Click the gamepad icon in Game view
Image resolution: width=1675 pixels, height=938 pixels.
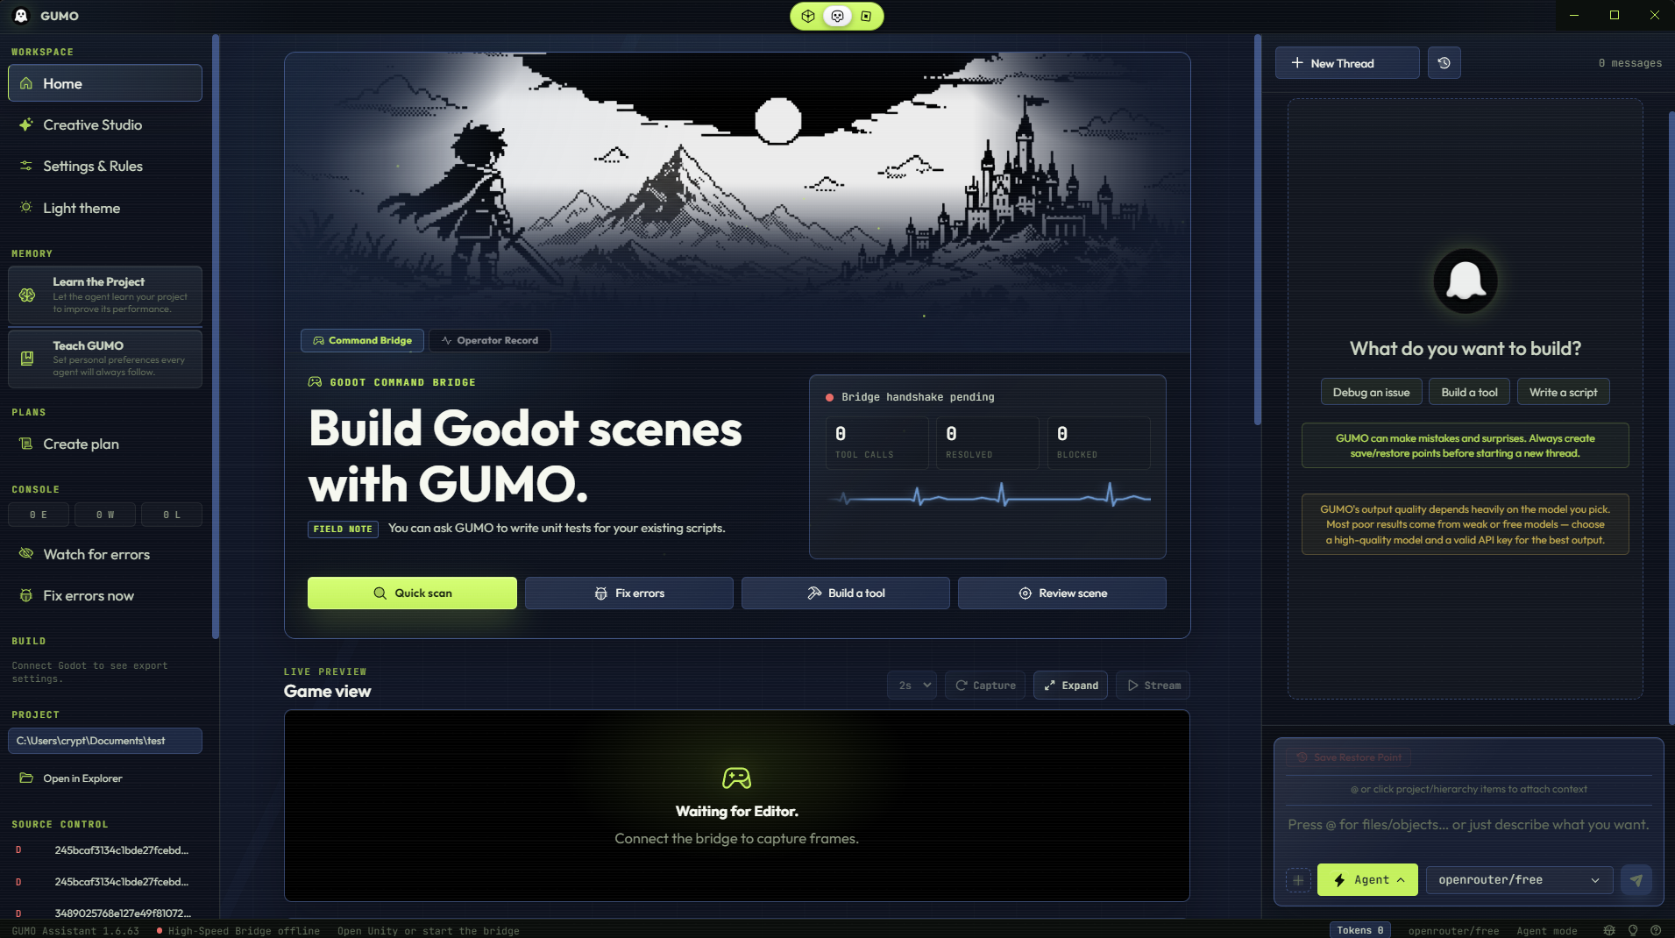pos(736,778)
